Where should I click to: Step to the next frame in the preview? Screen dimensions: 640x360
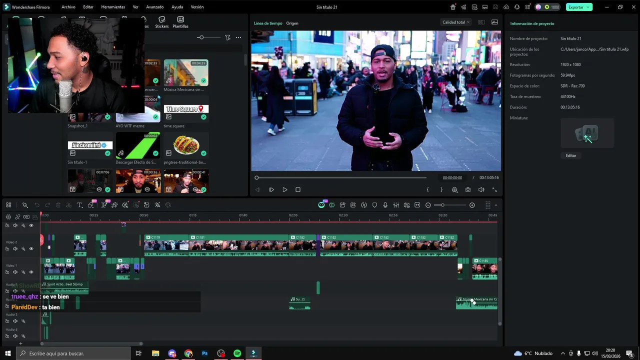[x=271, y=189]
